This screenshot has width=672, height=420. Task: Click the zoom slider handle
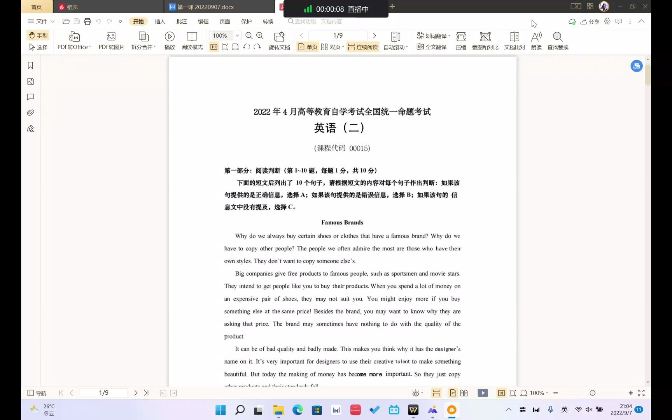point(592,393)
